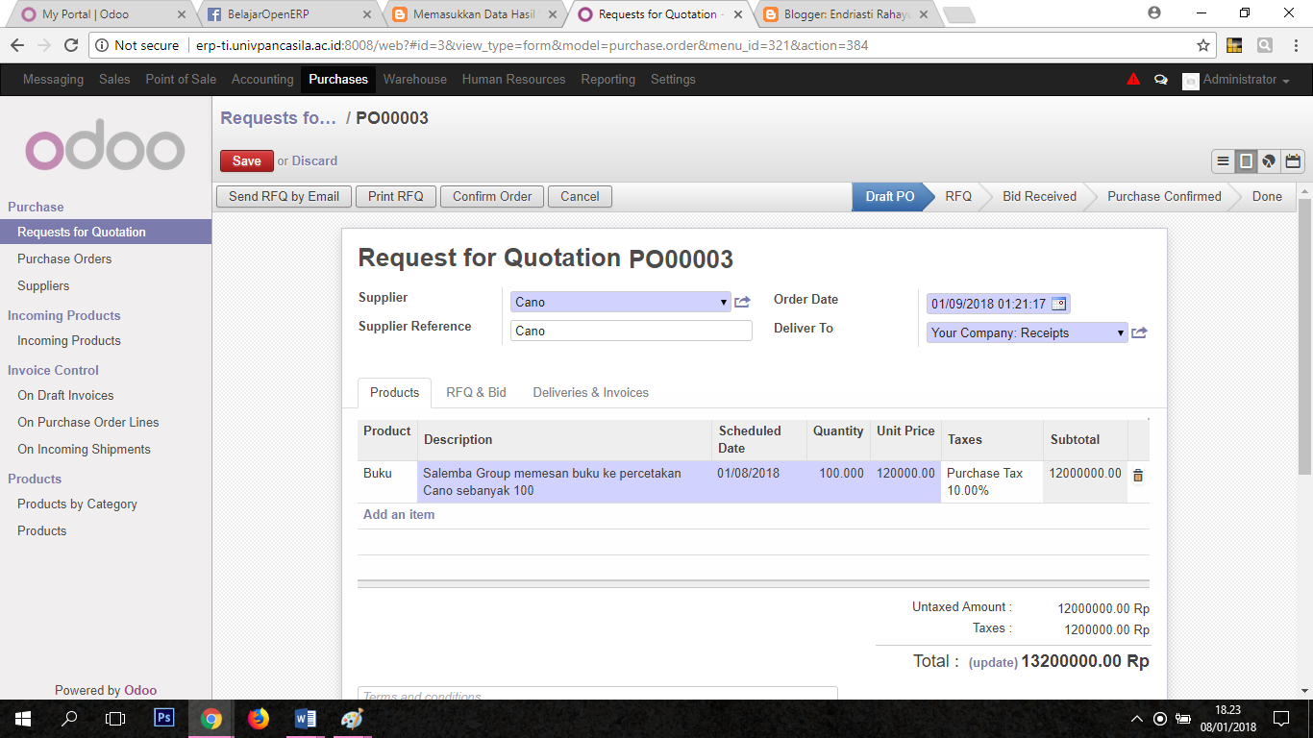This screenshot has height=738, width=1313.
Task: Click the Administrator avatar image
Action: pyautogui.click(x=1191, y=81)
